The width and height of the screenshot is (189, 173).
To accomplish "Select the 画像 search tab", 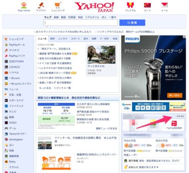I will (x=56, y=17).
